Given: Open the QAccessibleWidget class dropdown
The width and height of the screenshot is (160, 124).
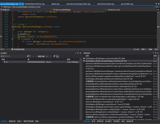Looking at the screenshot, I should click(x=79, y=10).
